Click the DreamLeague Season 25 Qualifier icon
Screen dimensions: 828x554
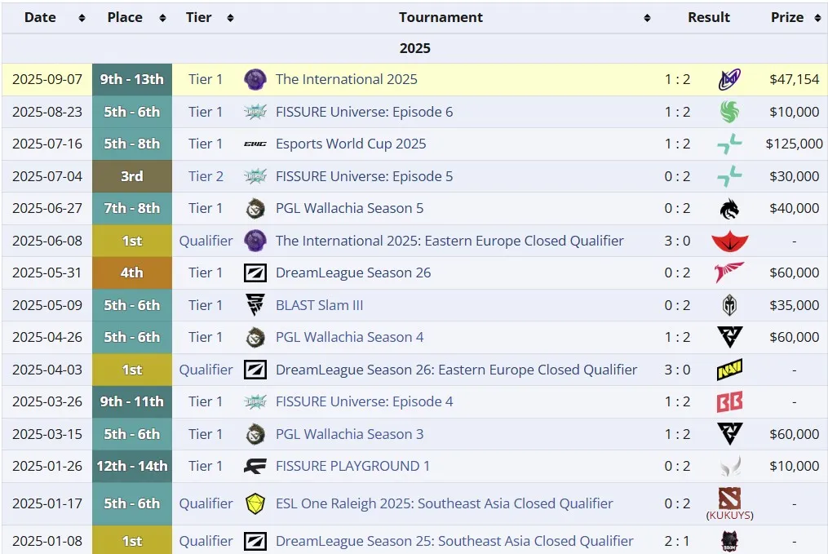tap(255, 541)
